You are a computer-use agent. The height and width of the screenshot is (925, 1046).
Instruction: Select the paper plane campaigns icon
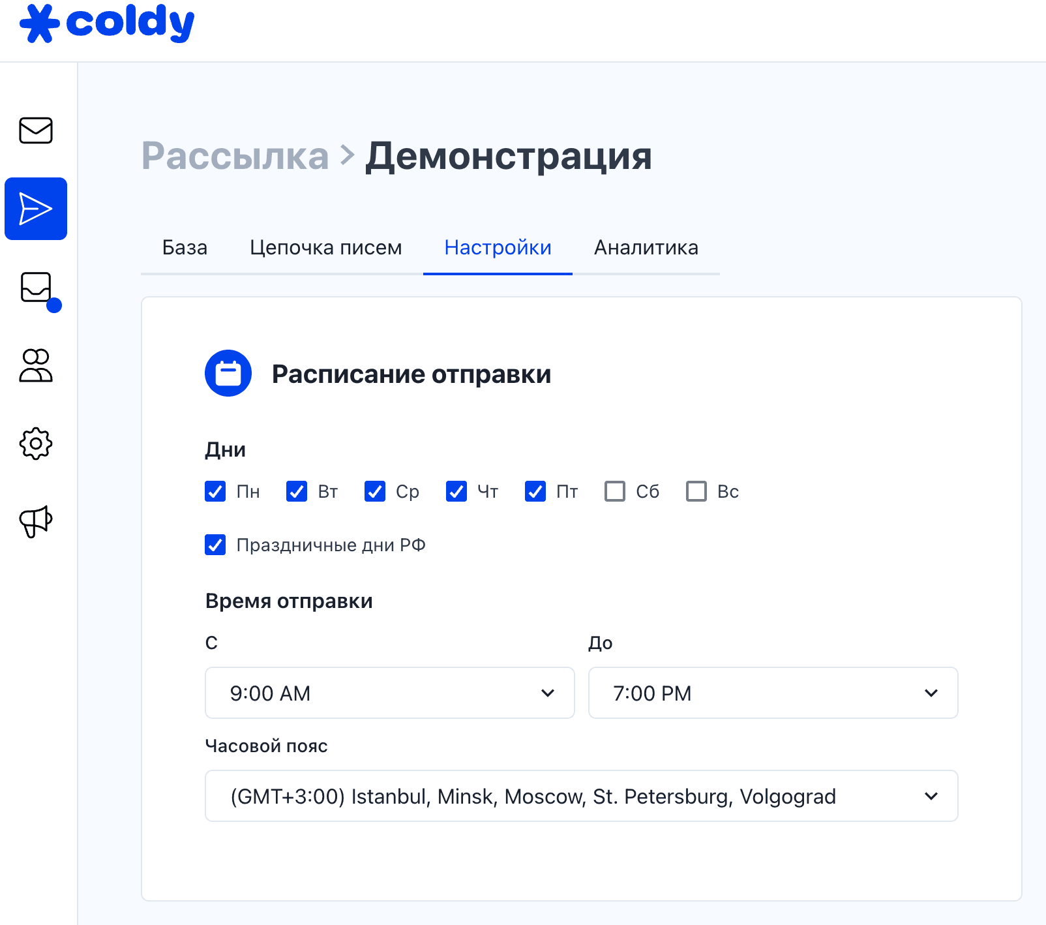point(36,209)
